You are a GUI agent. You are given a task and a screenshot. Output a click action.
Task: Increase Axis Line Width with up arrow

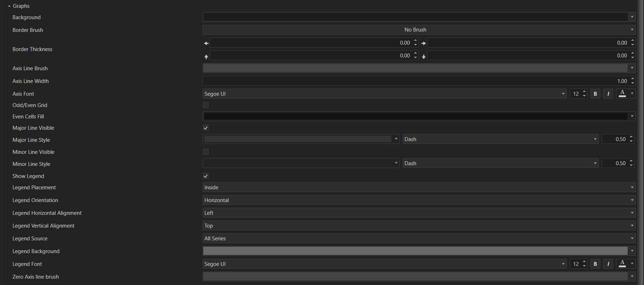tap(633, 79)
